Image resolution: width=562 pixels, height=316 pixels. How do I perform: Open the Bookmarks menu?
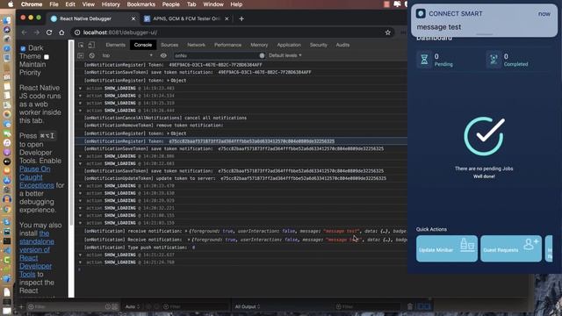pyautogui.click(x=141, y=4)
